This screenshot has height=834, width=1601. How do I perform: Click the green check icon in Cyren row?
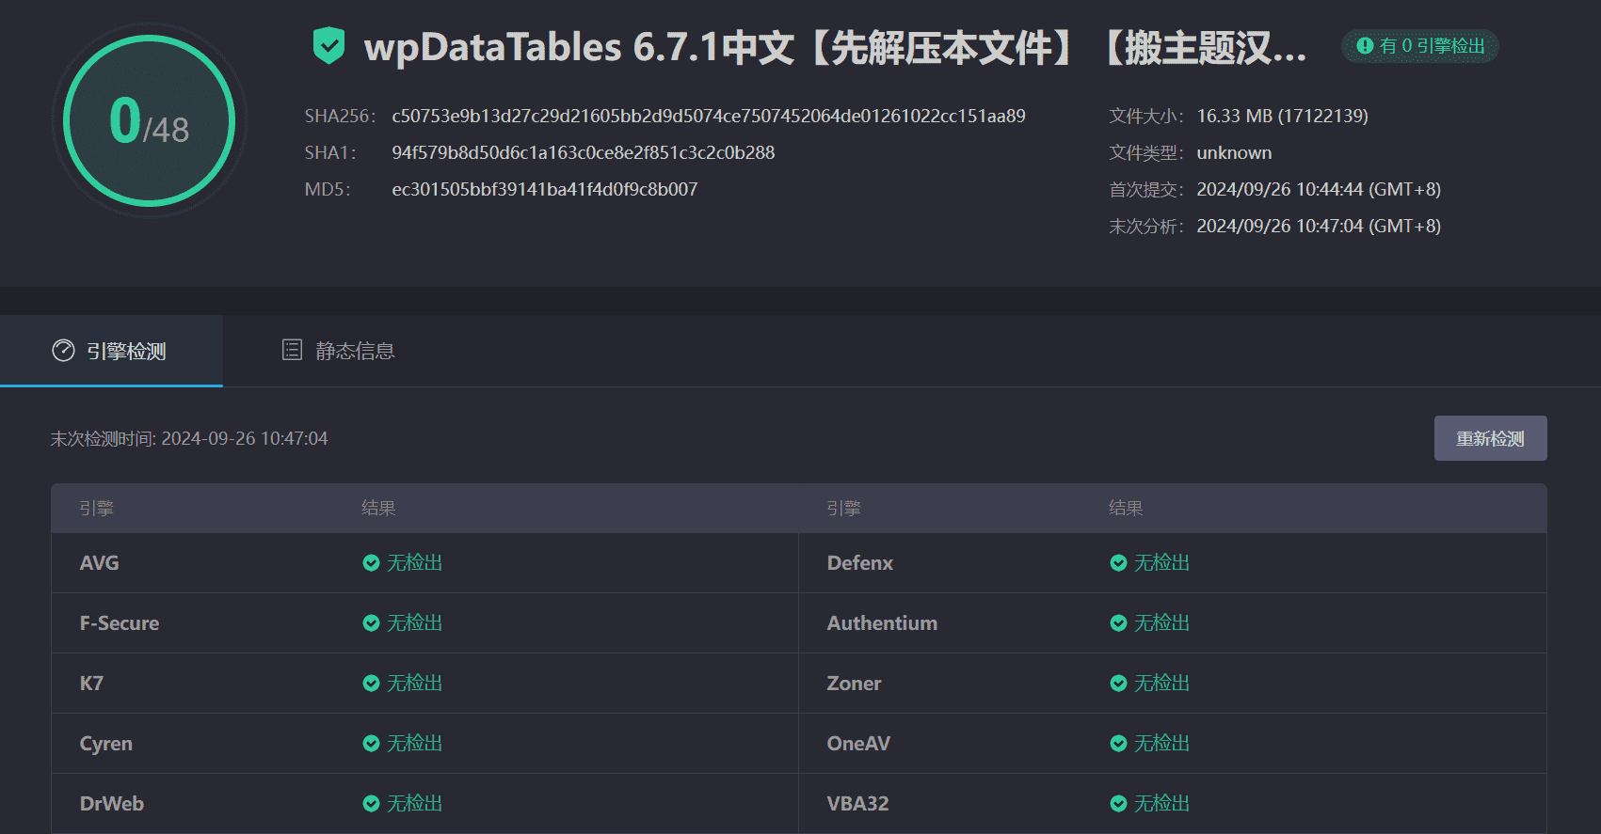[371, 743]
